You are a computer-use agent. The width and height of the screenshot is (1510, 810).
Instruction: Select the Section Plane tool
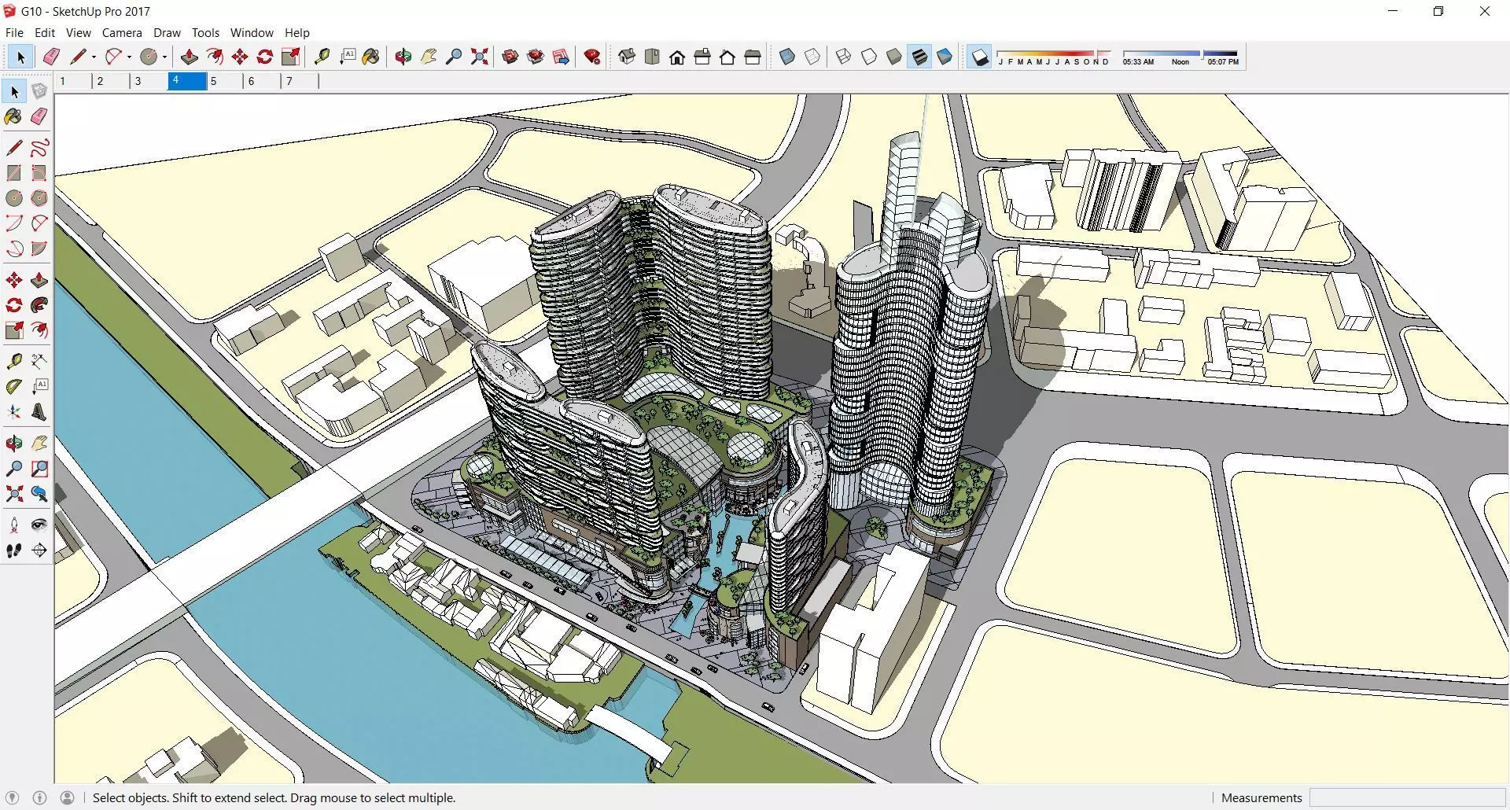pyautogui.click(x=39, y=550)
